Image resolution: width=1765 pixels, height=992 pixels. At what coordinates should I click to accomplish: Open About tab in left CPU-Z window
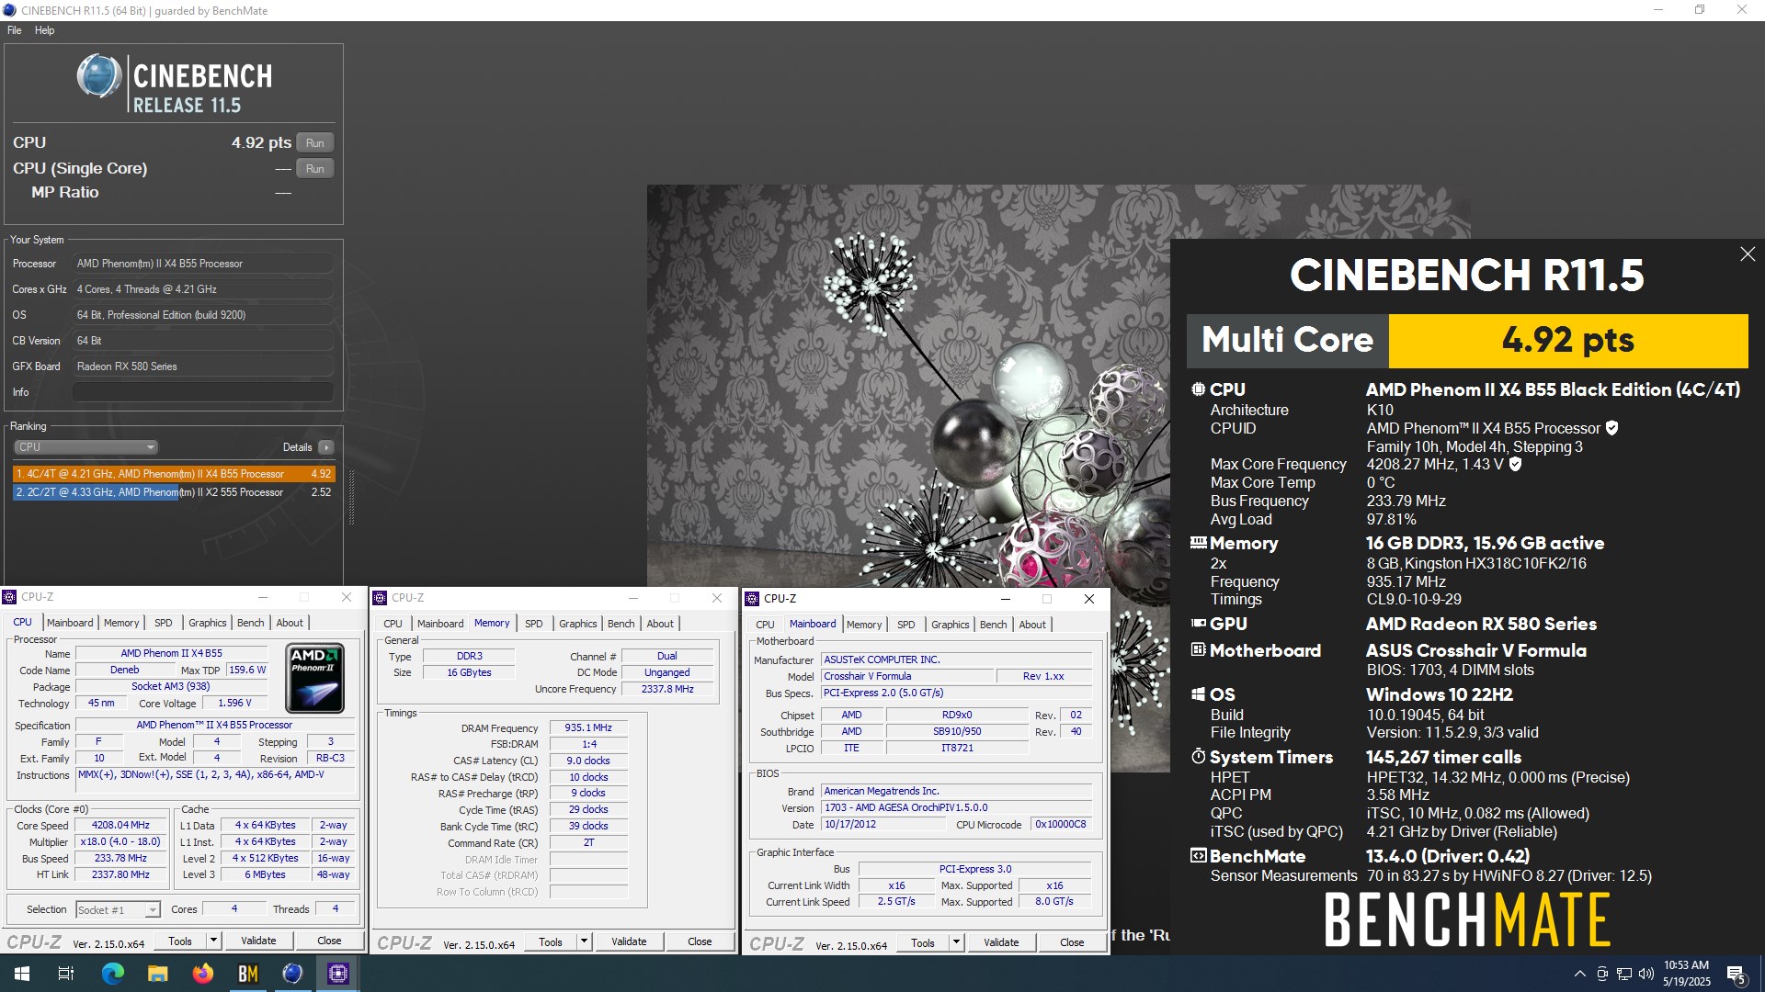[290, 623]
